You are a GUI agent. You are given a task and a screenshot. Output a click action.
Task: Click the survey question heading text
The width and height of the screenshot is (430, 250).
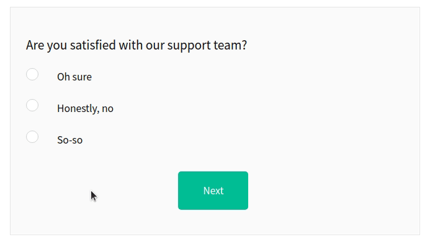click(137, 45)
